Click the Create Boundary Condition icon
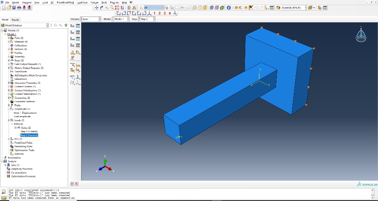 tap(72, 32)
